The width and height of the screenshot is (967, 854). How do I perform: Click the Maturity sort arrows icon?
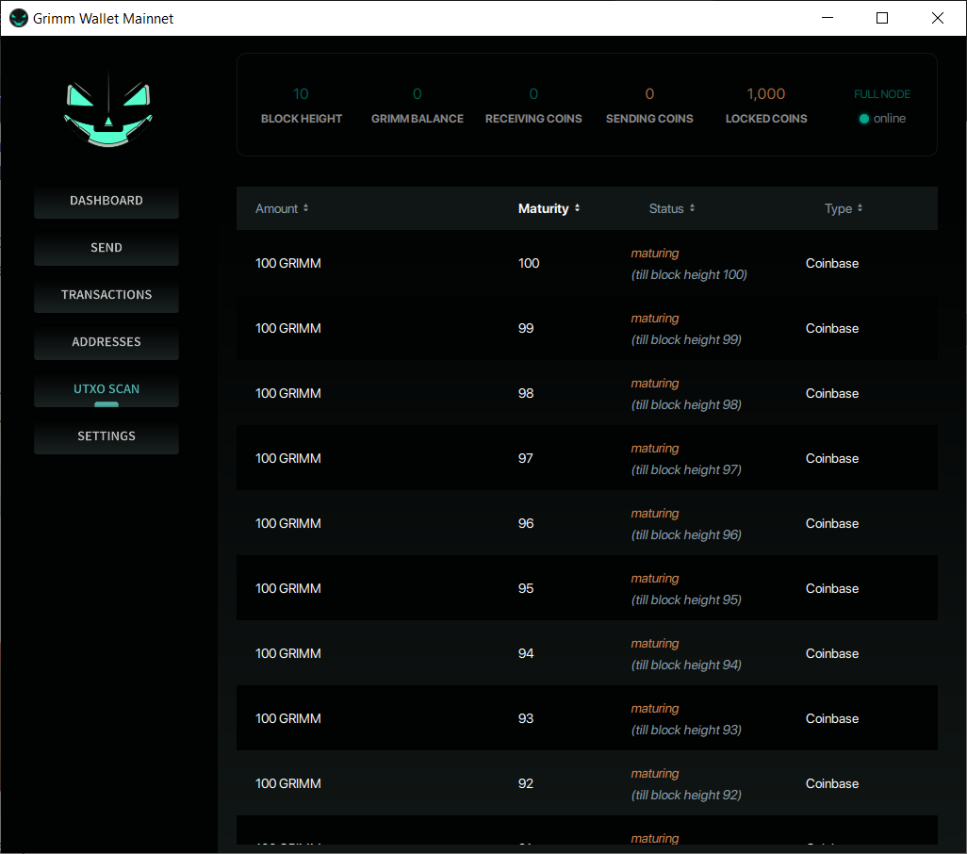tap(577, 208)
